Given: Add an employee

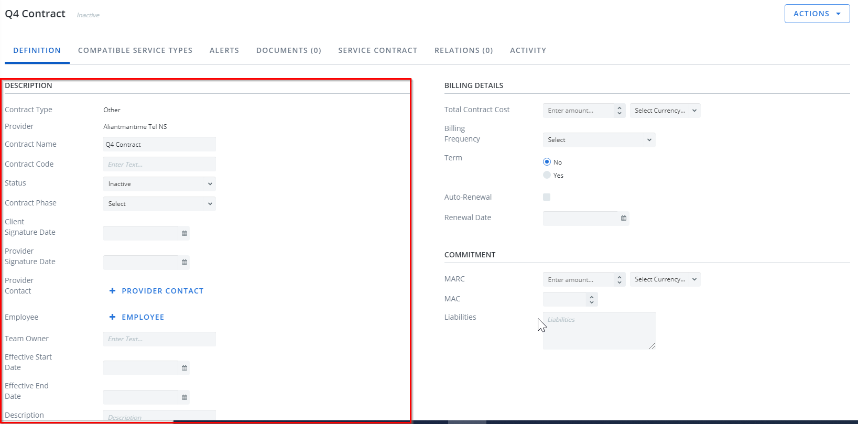Looking at the screenshot, I should (137, 317).
